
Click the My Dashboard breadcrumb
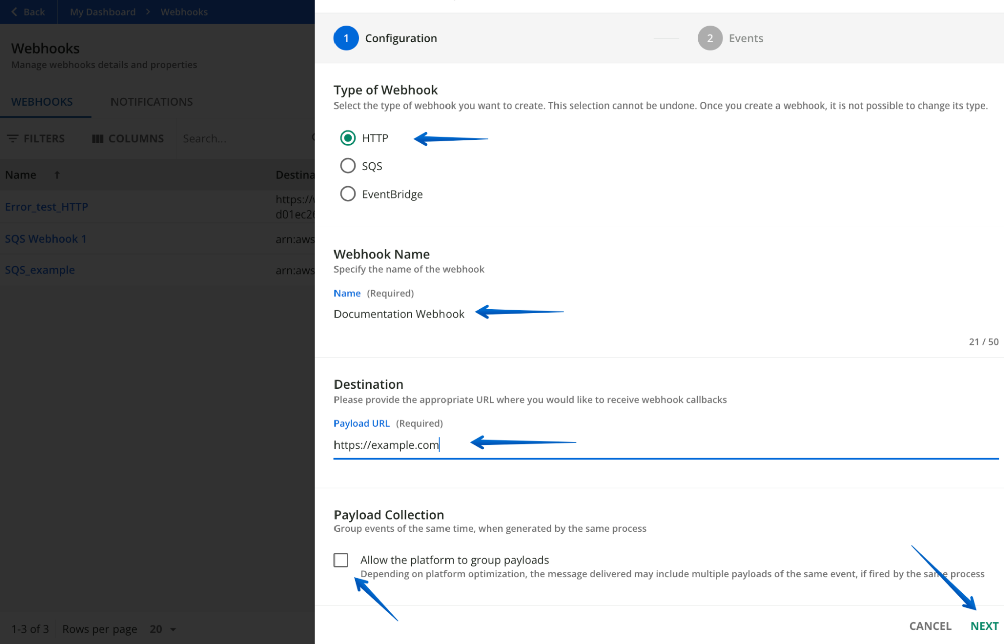point(102,12)
